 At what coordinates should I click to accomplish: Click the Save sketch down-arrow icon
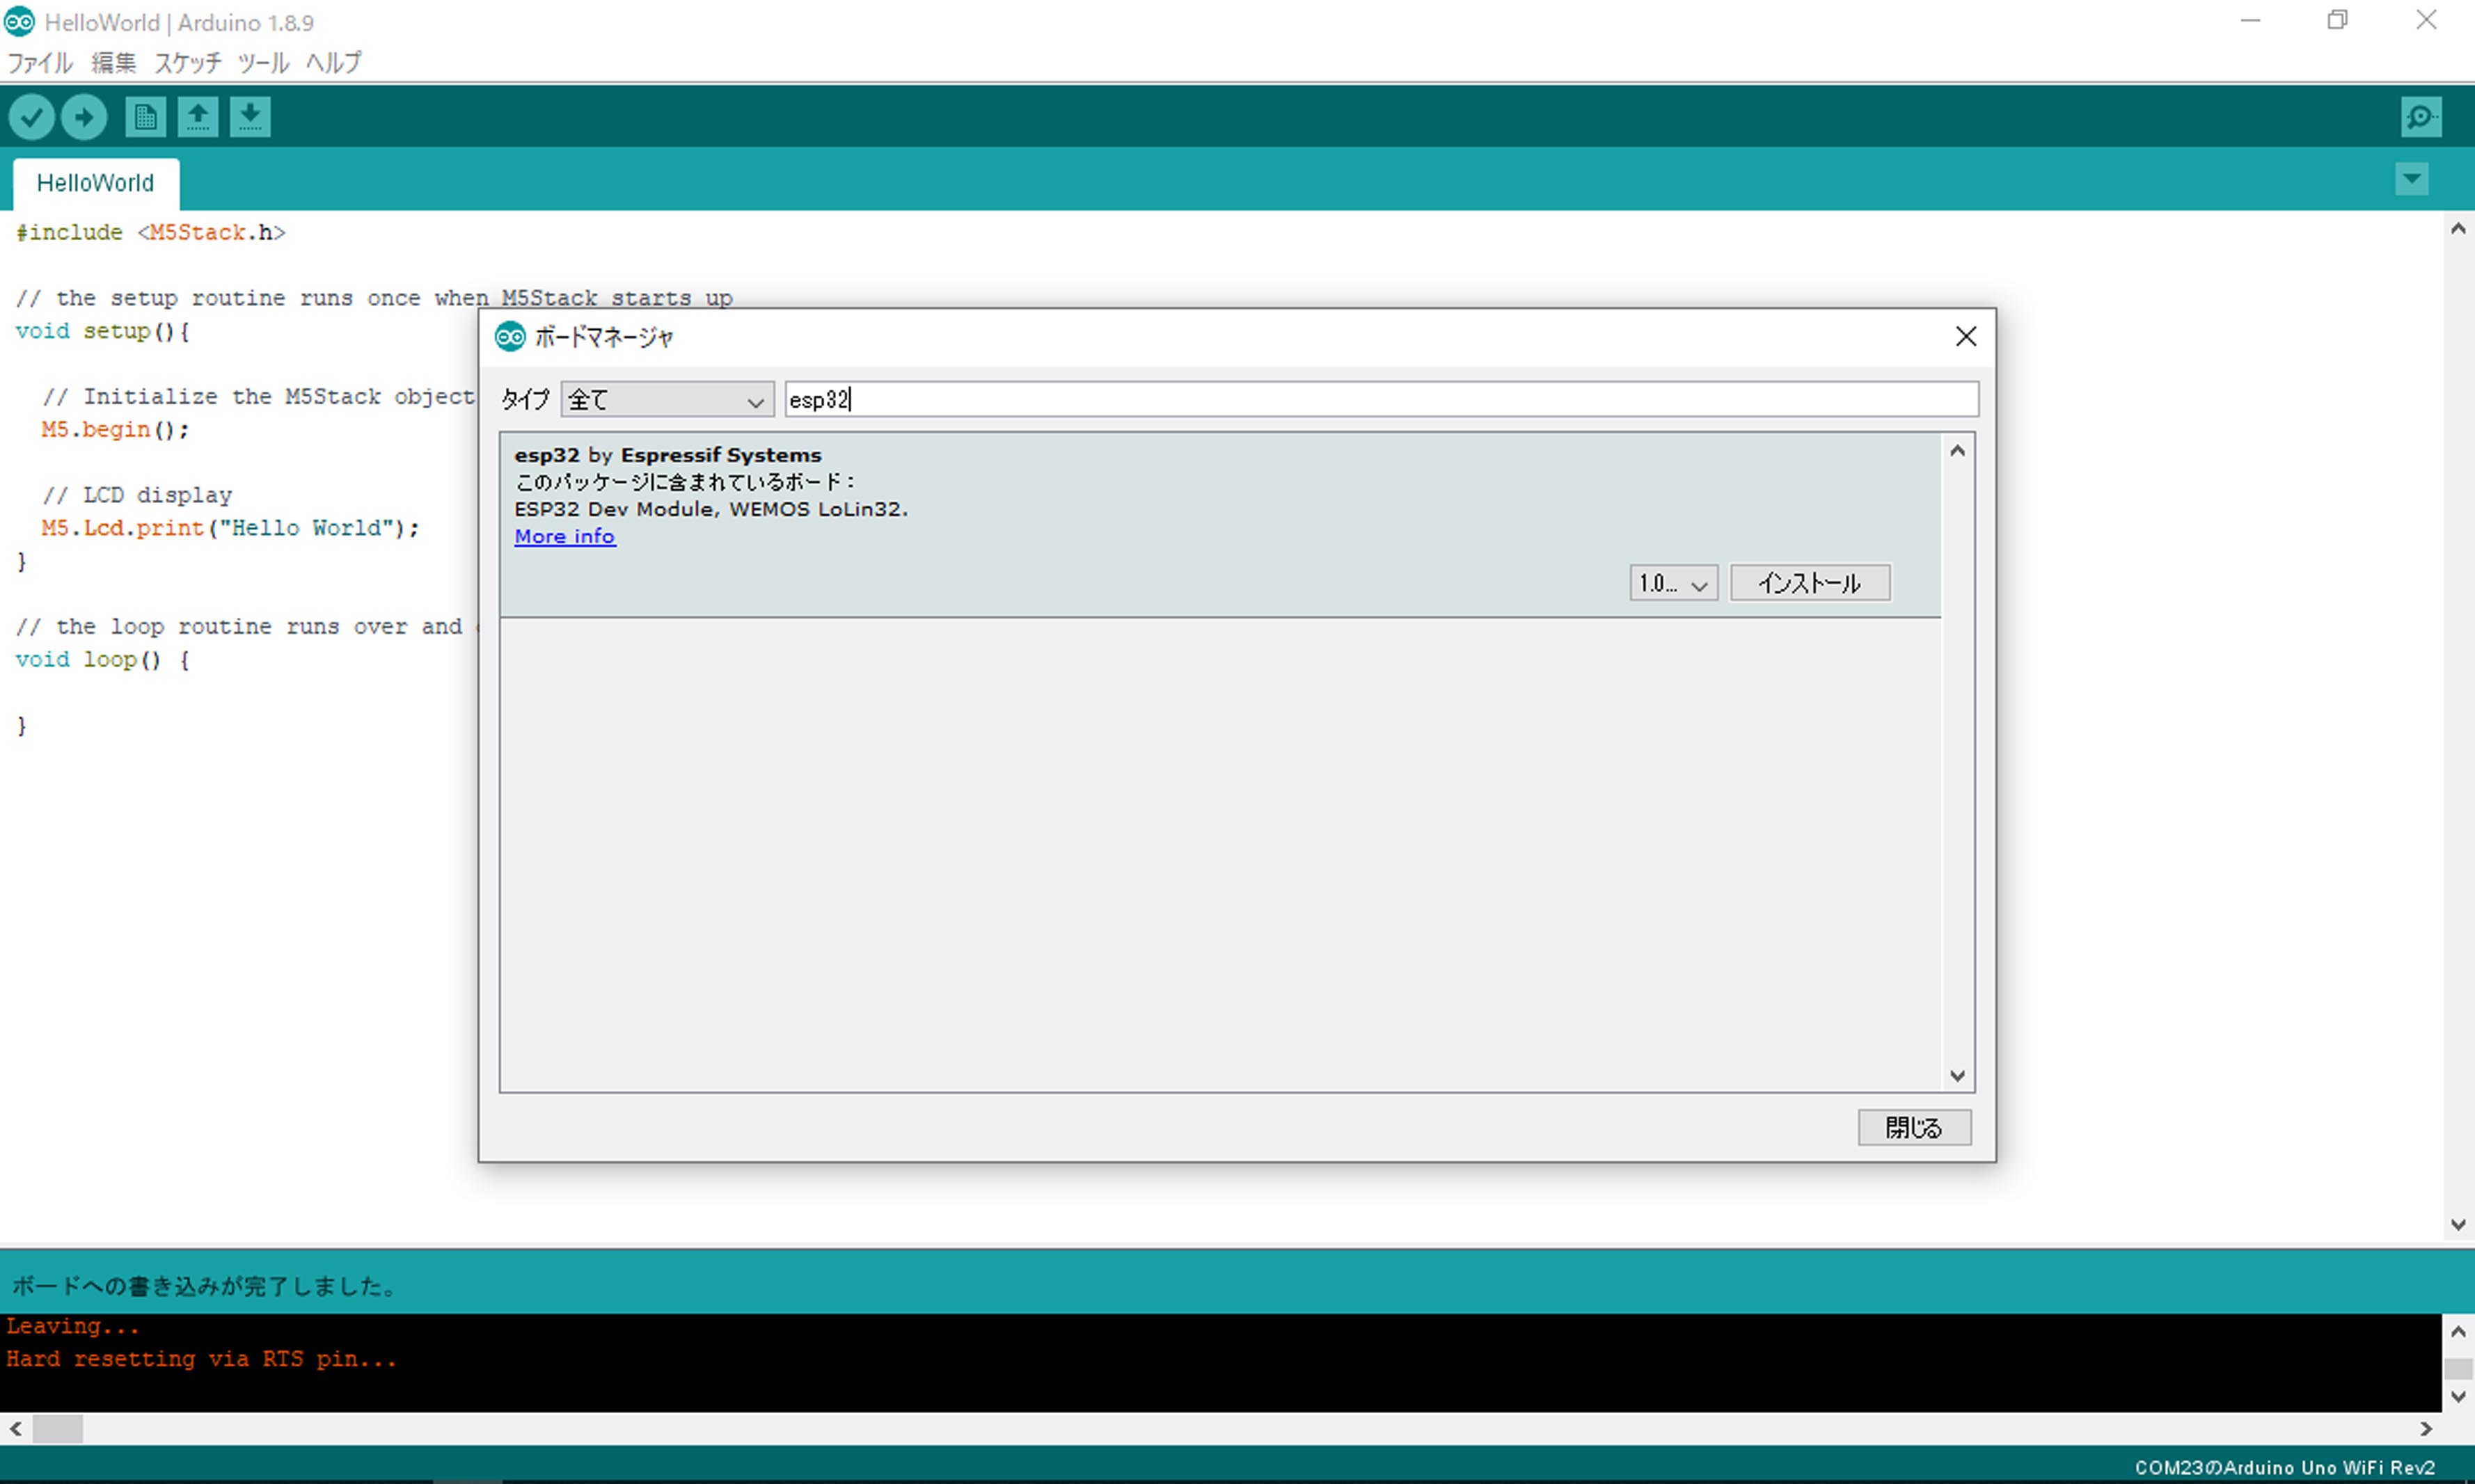pos(250,117)
